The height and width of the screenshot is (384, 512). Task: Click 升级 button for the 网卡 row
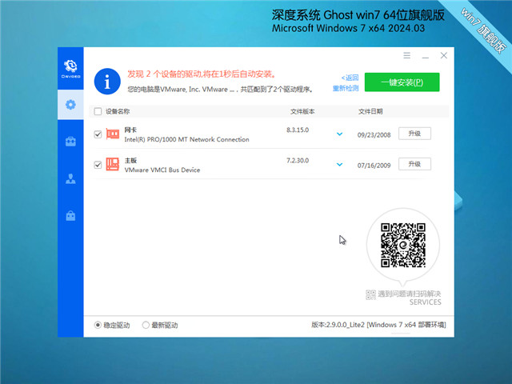[414, 134]
